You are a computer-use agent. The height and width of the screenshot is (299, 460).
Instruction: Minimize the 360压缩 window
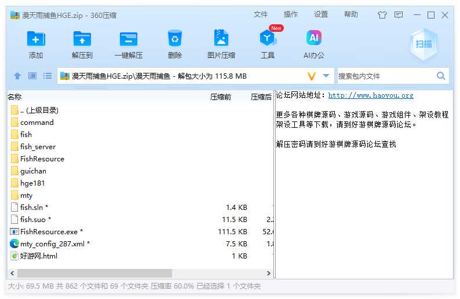tap(417, 15)
